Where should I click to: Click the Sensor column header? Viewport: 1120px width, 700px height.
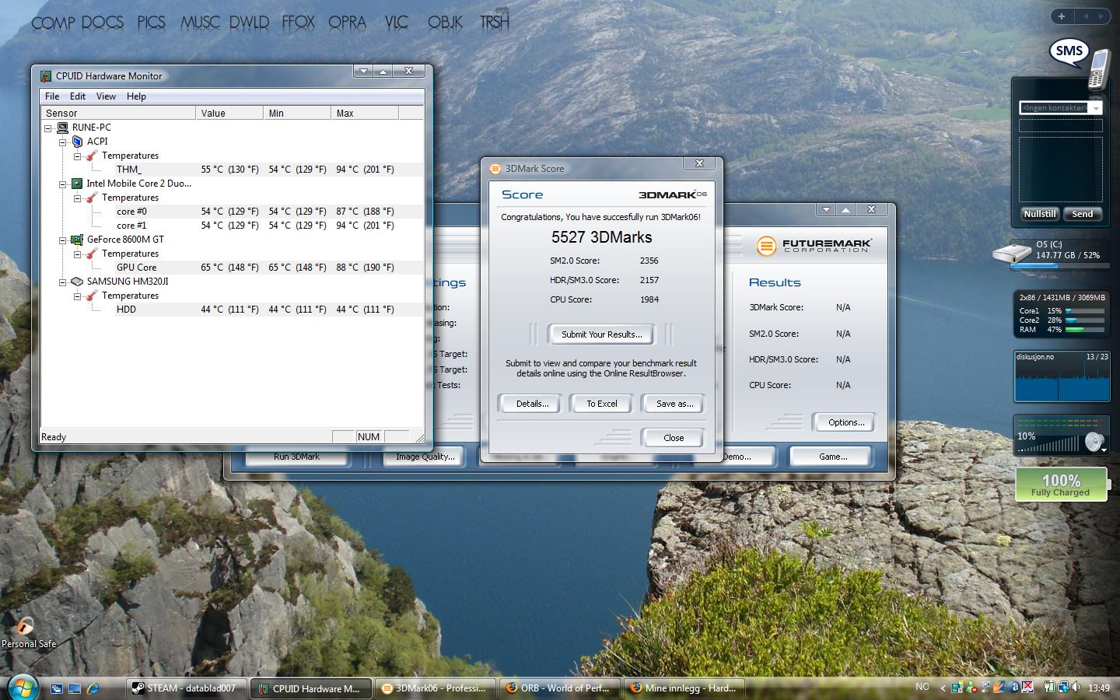(117, 113)
